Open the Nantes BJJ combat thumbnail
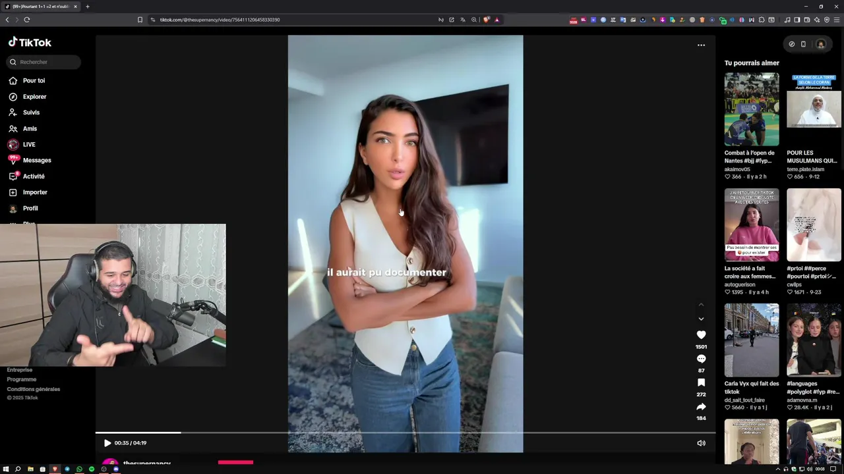The height and width of the screenshot is (474, 844). 752,109
